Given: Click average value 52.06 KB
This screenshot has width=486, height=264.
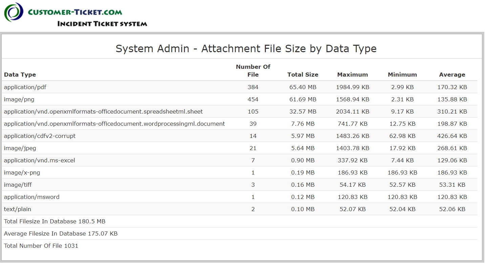Looking at the screenshot, I should [452, 209].
